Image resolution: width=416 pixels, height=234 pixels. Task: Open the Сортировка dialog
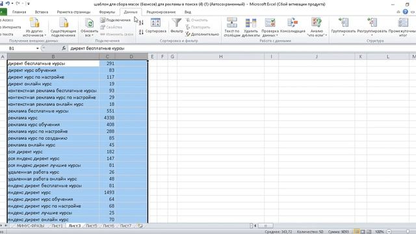click(155, 26)
